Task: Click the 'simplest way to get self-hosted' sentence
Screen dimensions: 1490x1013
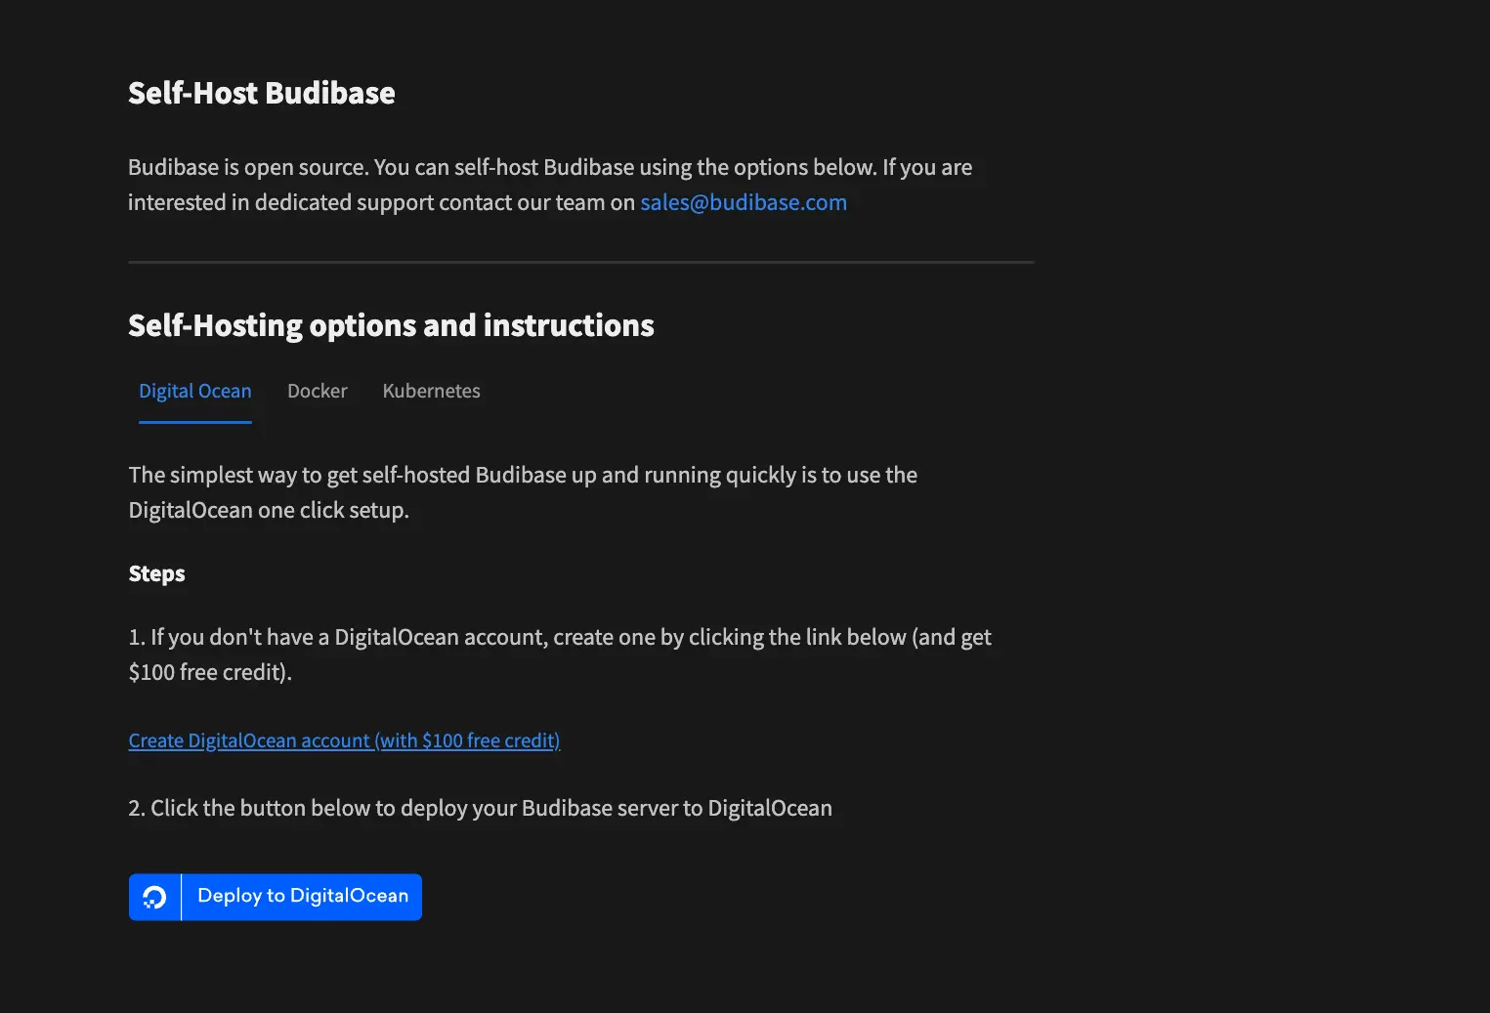Action: (x=523, y=475)
